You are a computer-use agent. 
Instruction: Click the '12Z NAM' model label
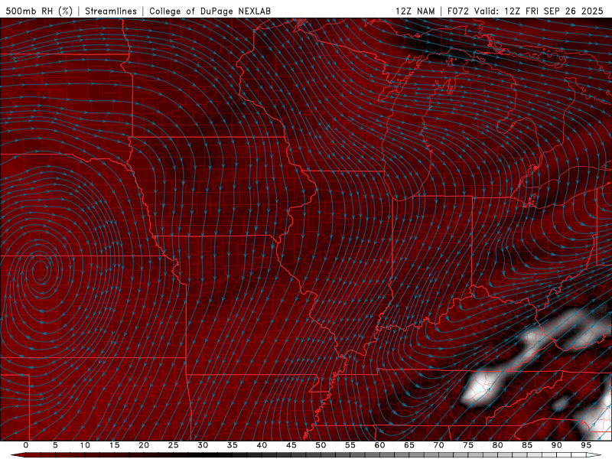click(415, 11)
